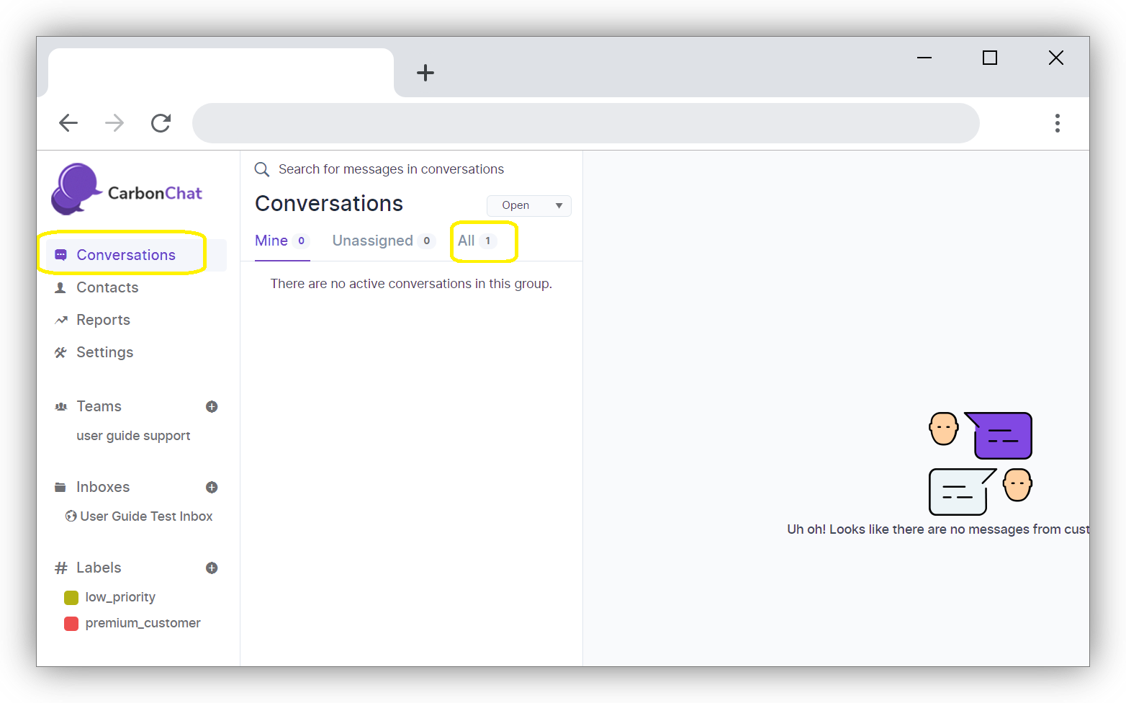Add a new inbox with plus icon
1126x703 pixels.
(x=212, y=488)
